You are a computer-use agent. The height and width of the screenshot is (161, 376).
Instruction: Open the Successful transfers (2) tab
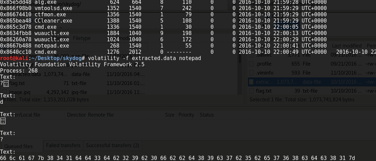point(112,145)
